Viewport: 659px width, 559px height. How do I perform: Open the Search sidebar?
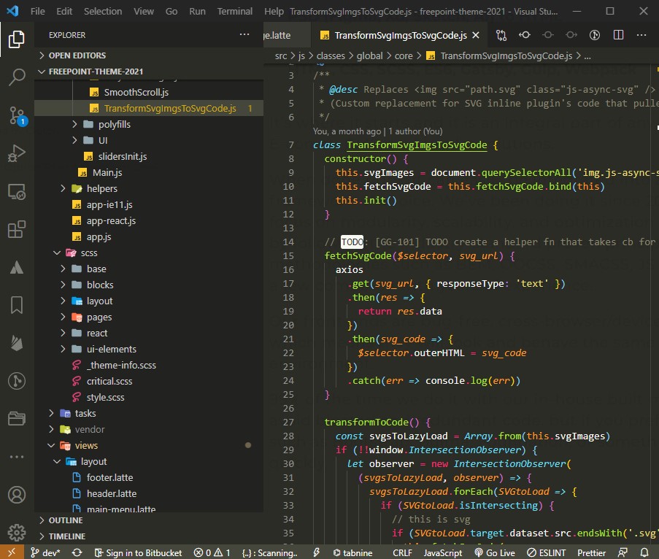[17, 77]
